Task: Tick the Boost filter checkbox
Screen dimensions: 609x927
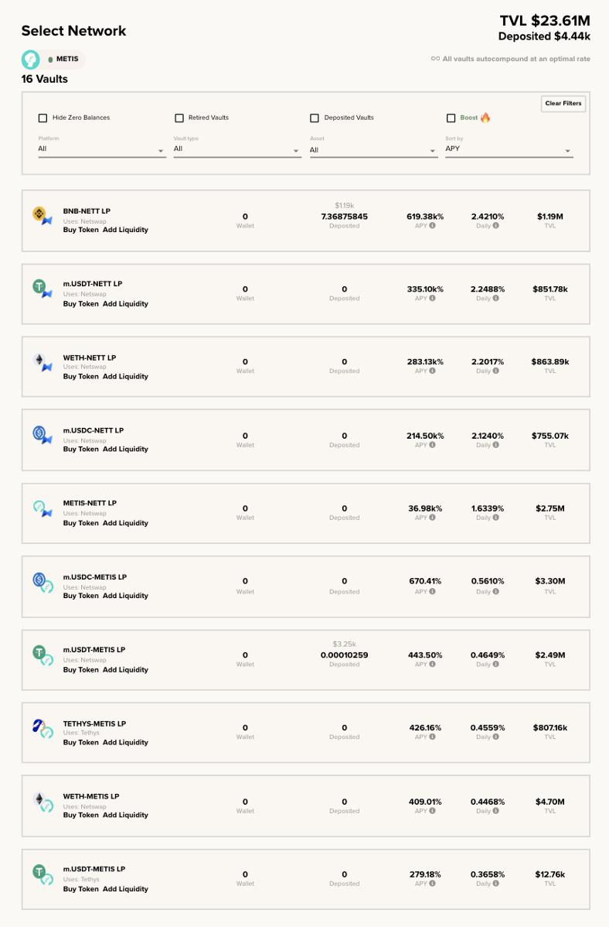Action: 451,118
